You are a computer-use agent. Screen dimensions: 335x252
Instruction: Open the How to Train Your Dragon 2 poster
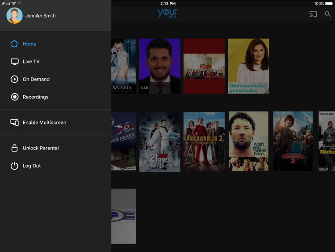point(293,141)
